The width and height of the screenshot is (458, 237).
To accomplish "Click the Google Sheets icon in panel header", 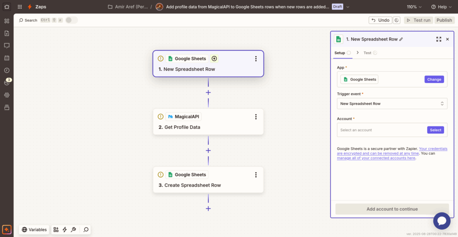I will [x=339, y=39].
